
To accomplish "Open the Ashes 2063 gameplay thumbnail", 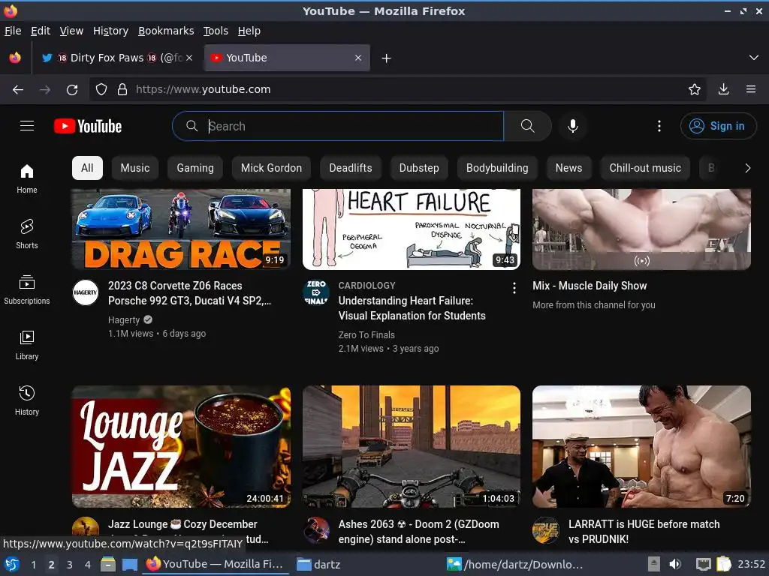I will tap(412, 447).
